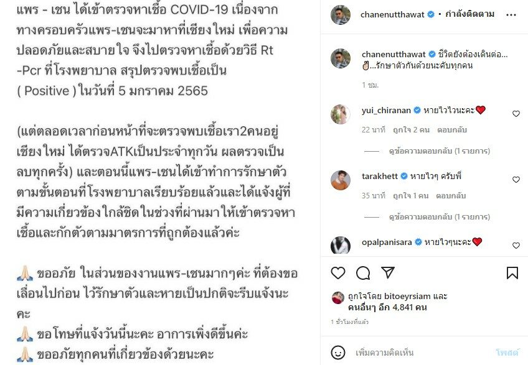Open the three-dot more options menu
The height and width of the screenshot is (365, 528).
[x=511, y=15]
